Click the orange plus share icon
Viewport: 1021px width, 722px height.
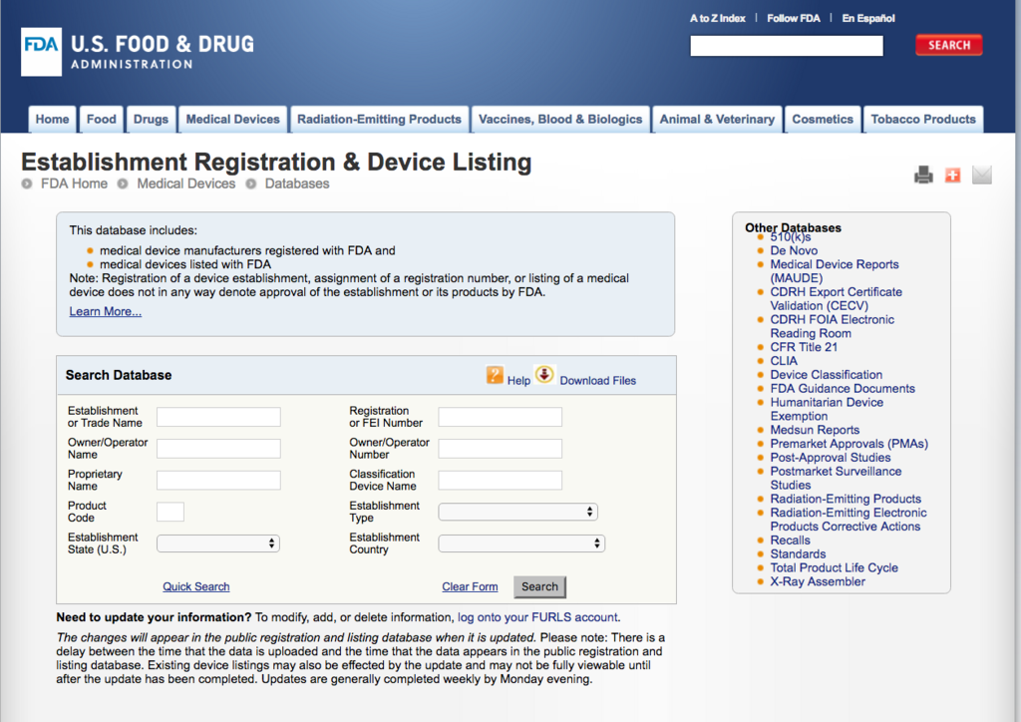[952, 176]
